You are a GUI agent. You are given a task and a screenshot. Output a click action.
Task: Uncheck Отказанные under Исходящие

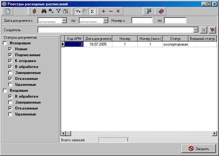pyautogui.click(x=10, y=79)
